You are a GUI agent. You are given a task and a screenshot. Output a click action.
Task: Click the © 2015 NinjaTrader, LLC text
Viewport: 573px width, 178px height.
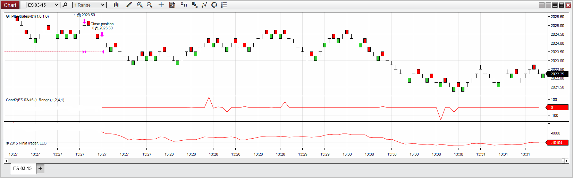pos(26,143)
